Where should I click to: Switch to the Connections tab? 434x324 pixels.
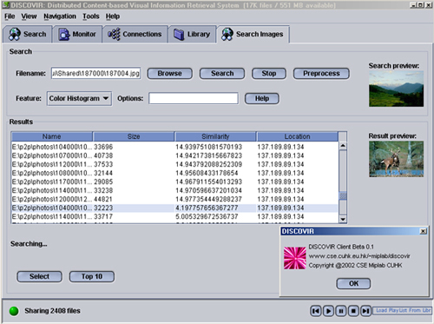click(135, 34)
